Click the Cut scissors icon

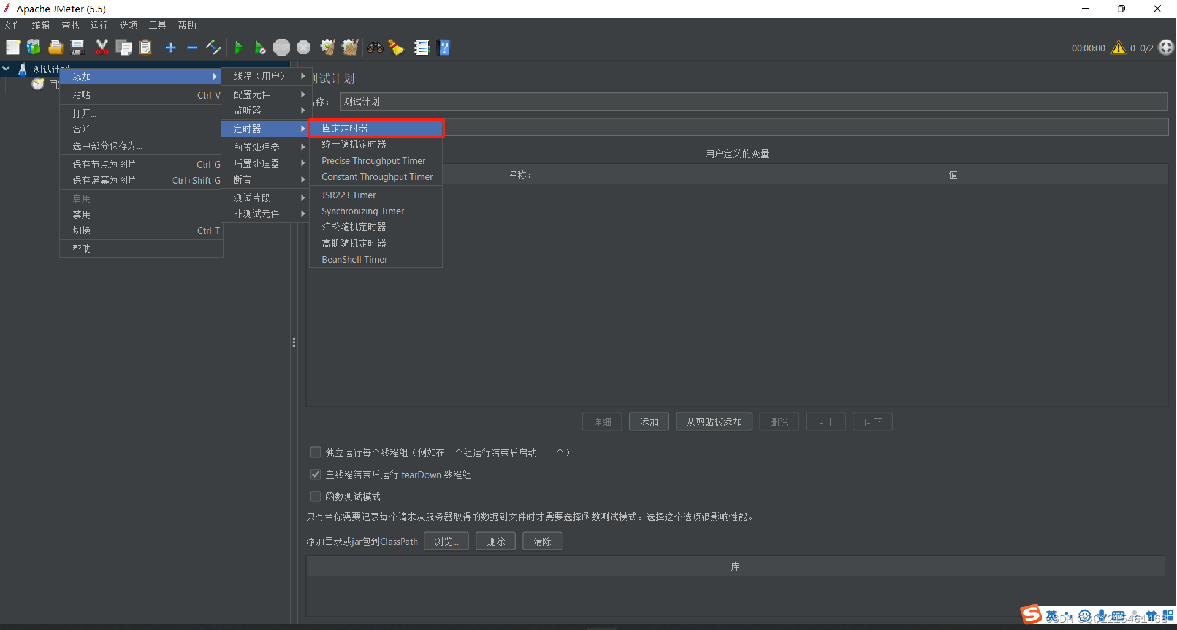(102, 47)
